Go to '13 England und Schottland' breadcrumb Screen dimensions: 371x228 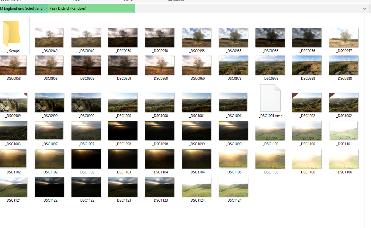[x=21, y=8]
